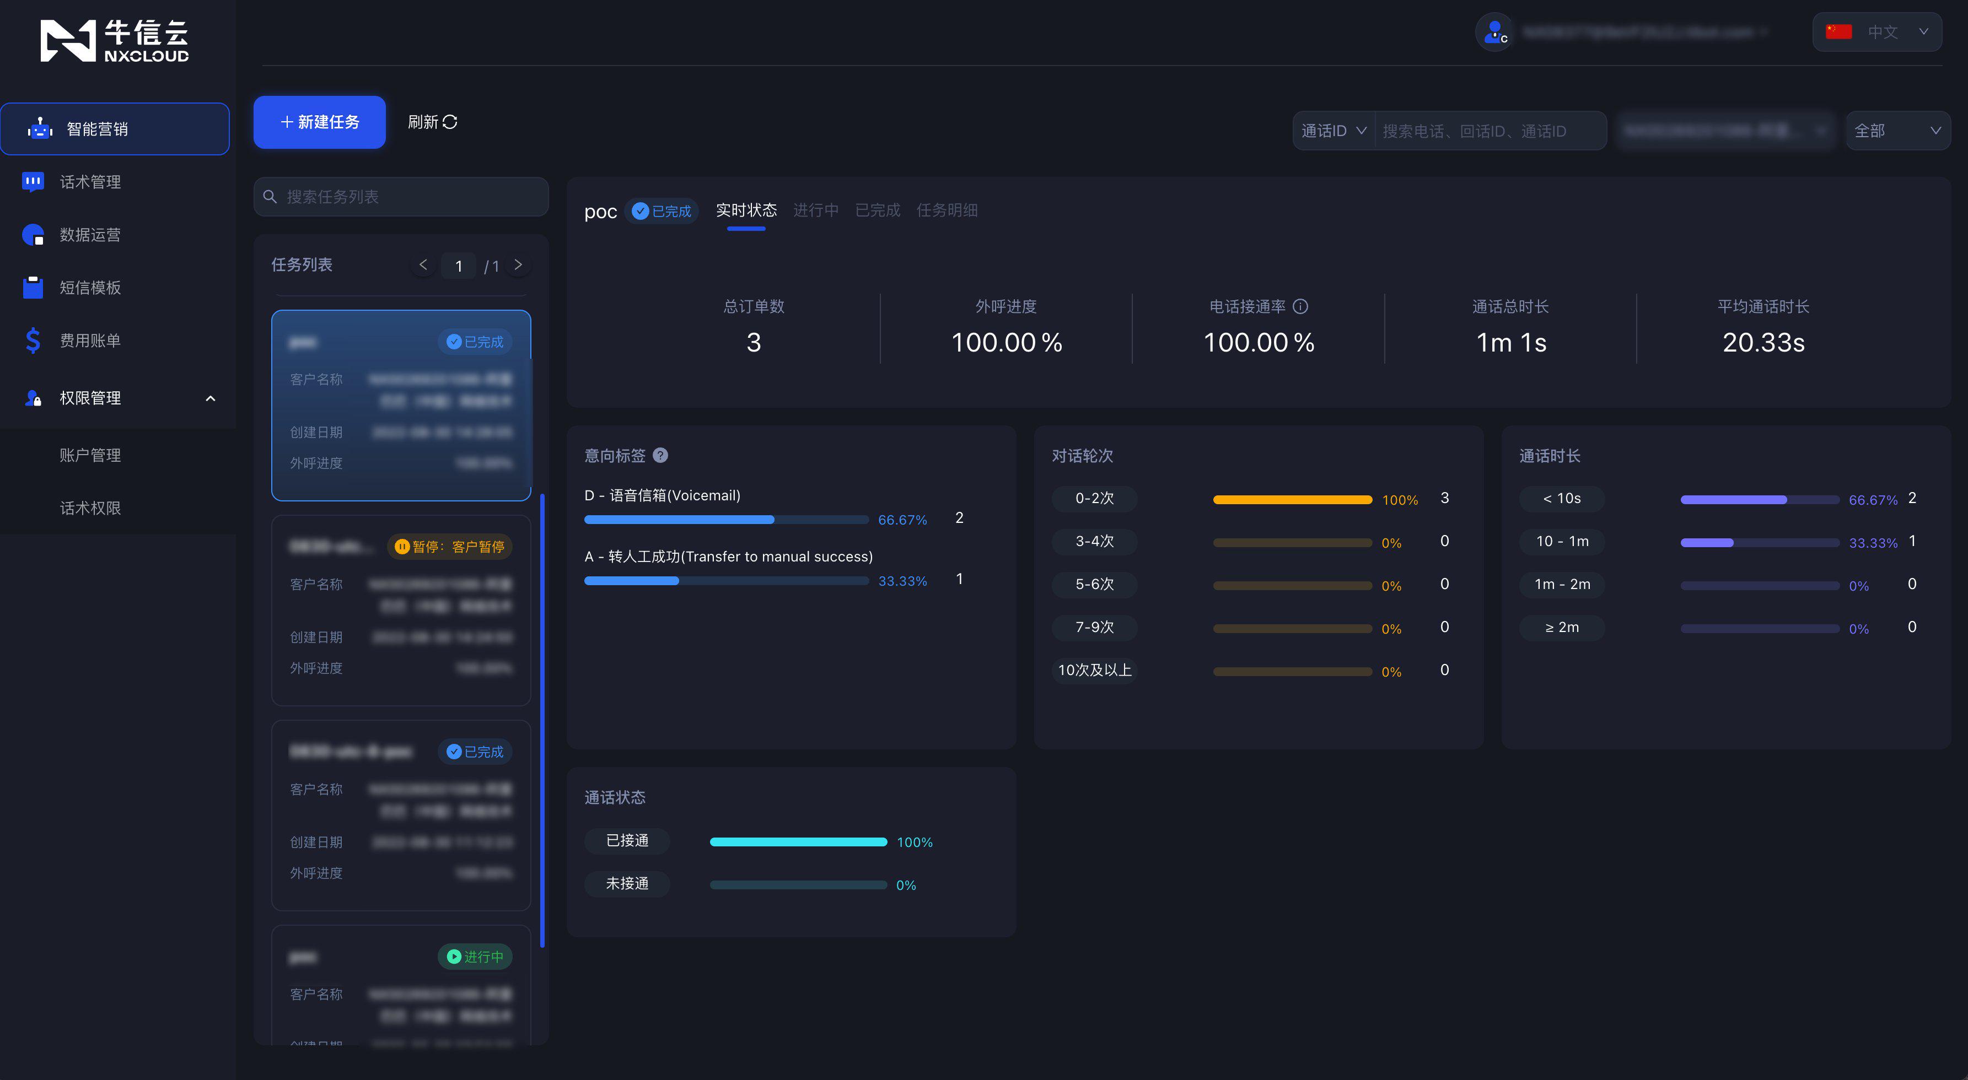Open the 通话ID search type dropdown
Image resolution: width=1968 pixels, height=1080 pixels.
pos(1333,131)
